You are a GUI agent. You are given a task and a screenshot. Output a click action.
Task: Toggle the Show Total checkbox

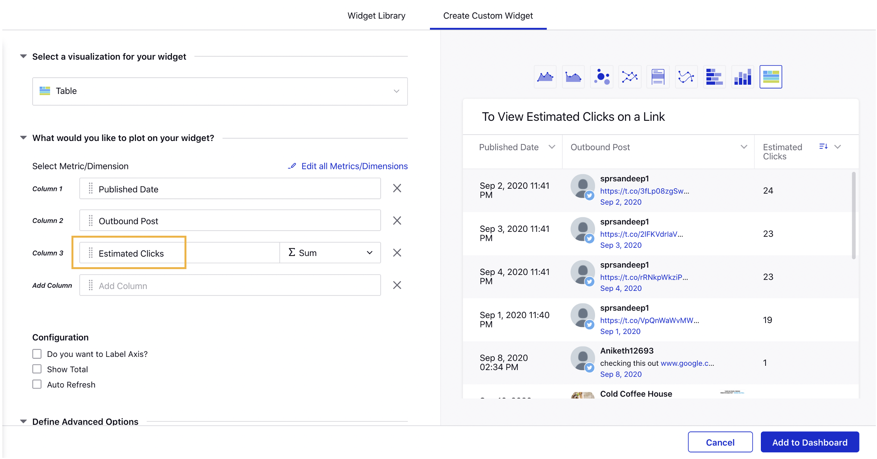(37, 369)
